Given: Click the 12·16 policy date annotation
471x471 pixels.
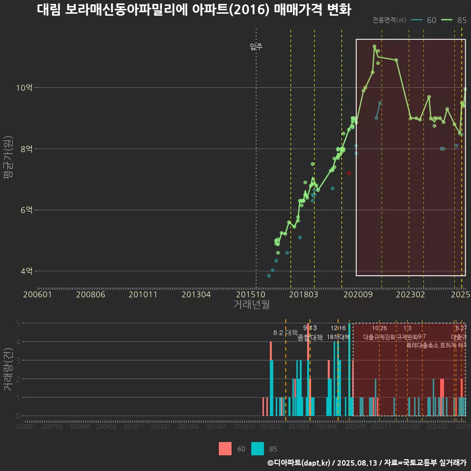Looking at the screenshot, I should coord(338,328).
